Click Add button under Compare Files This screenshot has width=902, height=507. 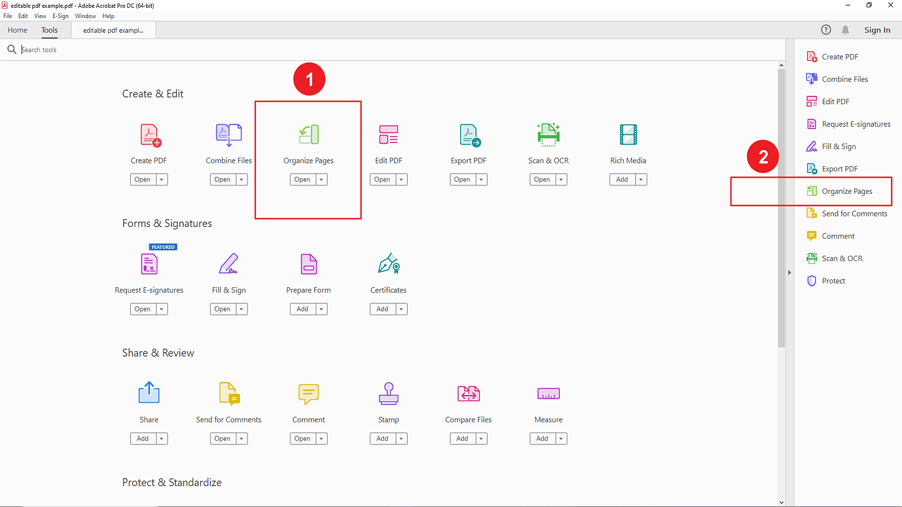coord(463,439)
